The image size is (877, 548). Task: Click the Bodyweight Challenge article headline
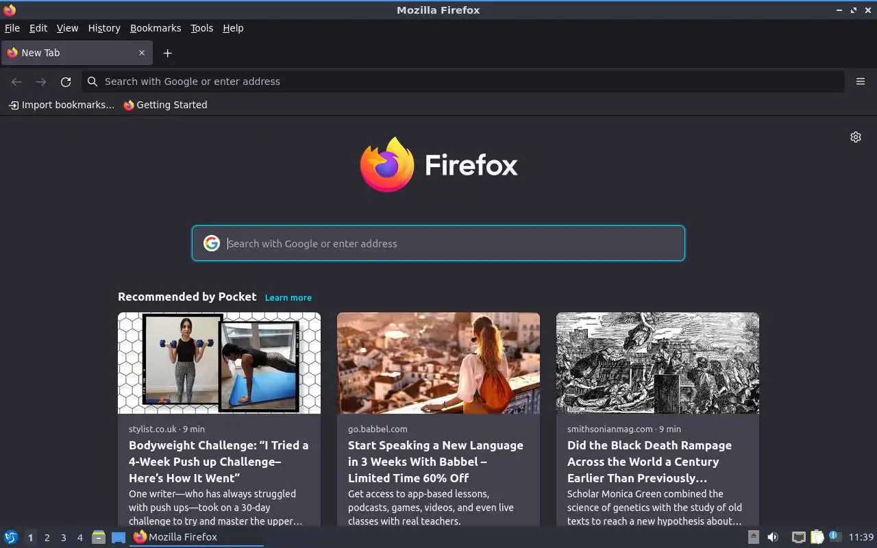[x=219, y=462]
